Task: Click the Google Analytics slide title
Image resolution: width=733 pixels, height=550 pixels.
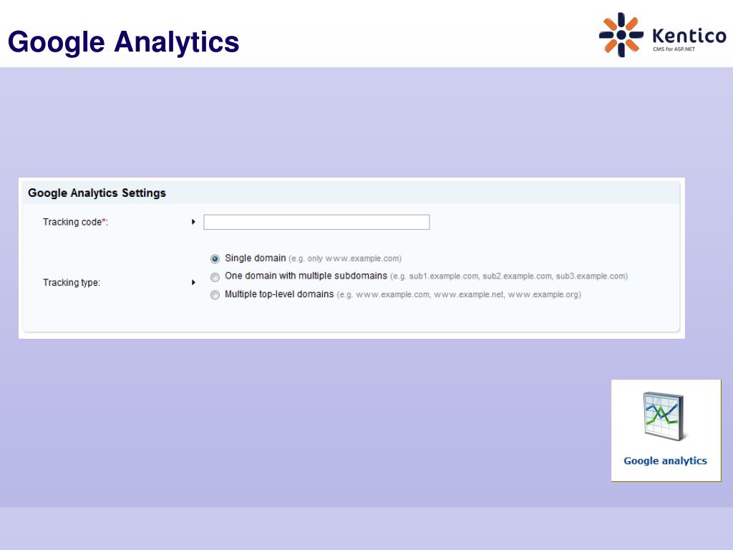Action: pyautogui.click(x=123, y=42)
